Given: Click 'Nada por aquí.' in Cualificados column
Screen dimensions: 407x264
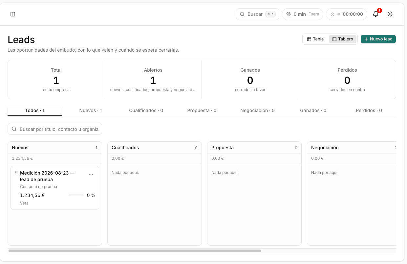Looking at the screenshot, I should 125,173.
